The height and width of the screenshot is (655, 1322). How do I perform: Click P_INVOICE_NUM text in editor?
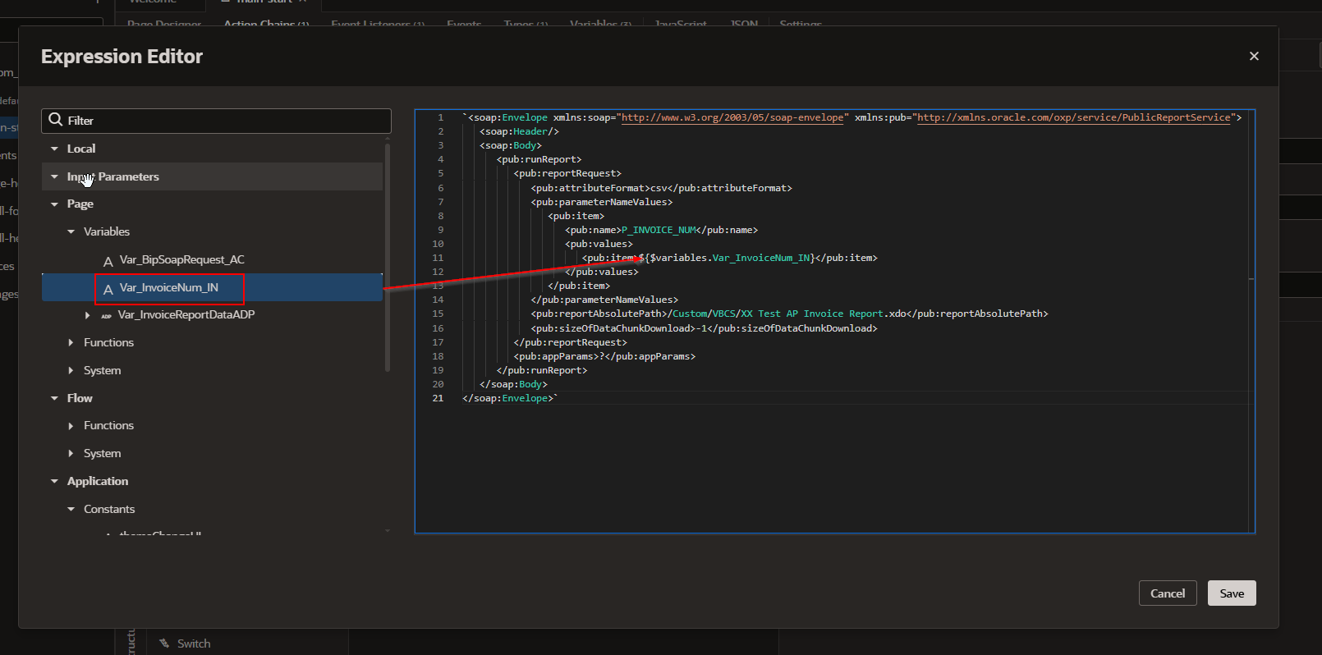[659, 230]
